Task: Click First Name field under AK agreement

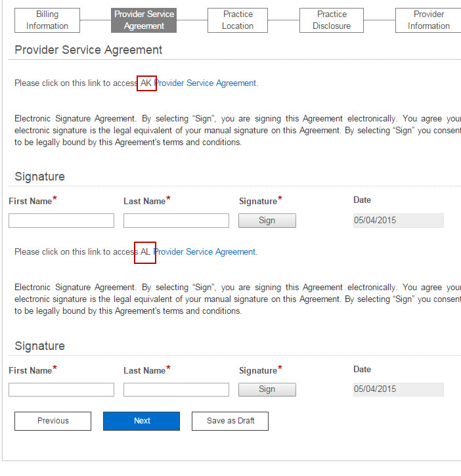Action: [61, 221]
